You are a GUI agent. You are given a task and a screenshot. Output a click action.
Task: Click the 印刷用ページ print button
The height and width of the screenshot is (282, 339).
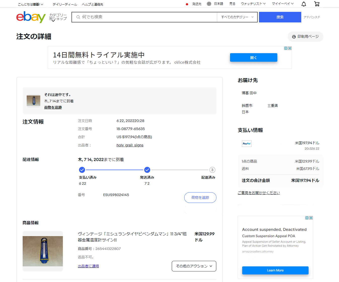point(305,37)
